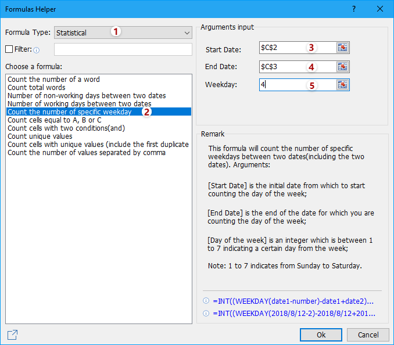The width and height of the screenshot is (394, 345).
Task: Click the Weekday range selector icon
Action: point(343,85)
